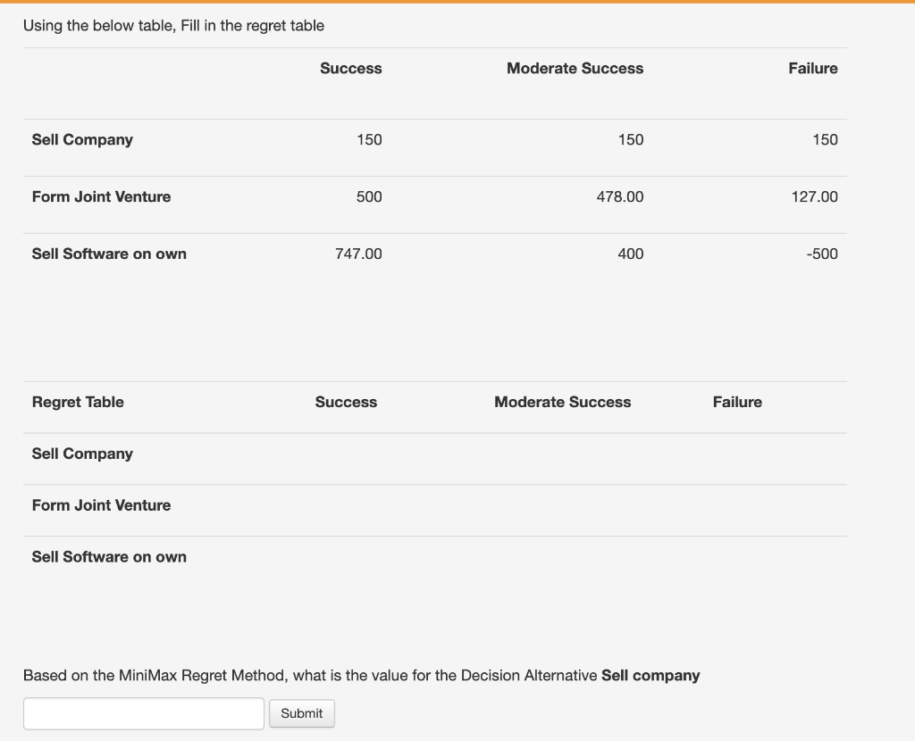Click the 400 value for Sell Software on own
The image size is (915, 741).
pos(630,254)
